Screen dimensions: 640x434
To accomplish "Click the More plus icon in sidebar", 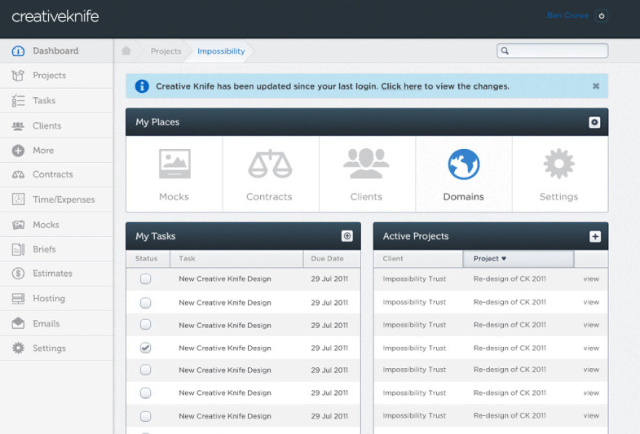I will (18, 151).
